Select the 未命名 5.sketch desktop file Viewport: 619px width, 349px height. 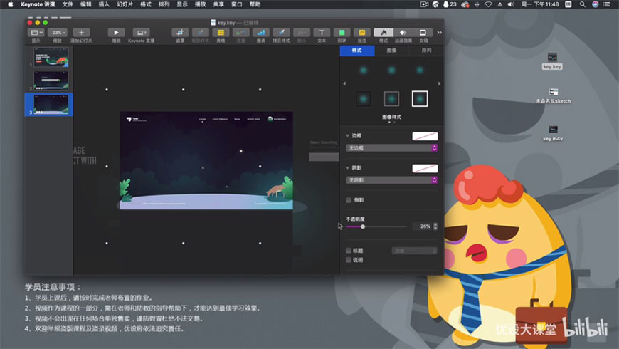(553, 95)
